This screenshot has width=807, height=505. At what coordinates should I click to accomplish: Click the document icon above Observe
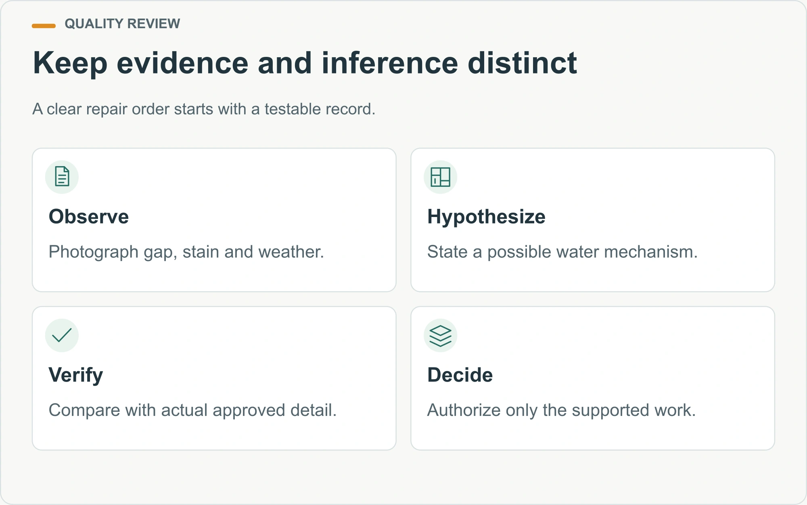coord(62,177)
